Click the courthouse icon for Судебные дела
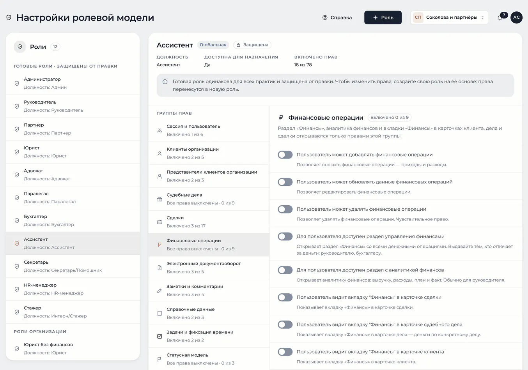528x370 pixels. (159, 199)
